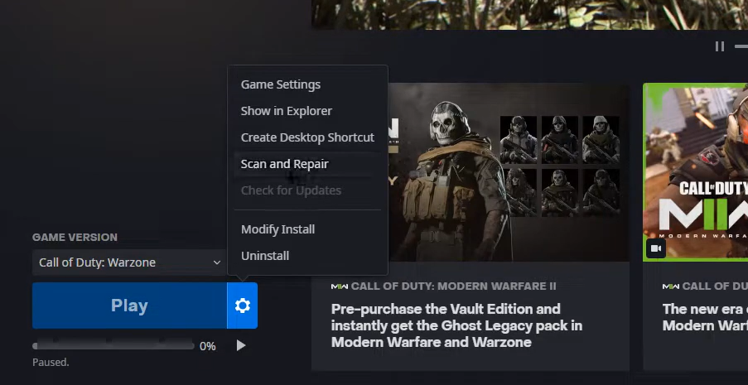The width and height of the screenshot is (748, 385).
Task: Open 'The new era' Modern Warfare article headline
Action: (705, 317)
